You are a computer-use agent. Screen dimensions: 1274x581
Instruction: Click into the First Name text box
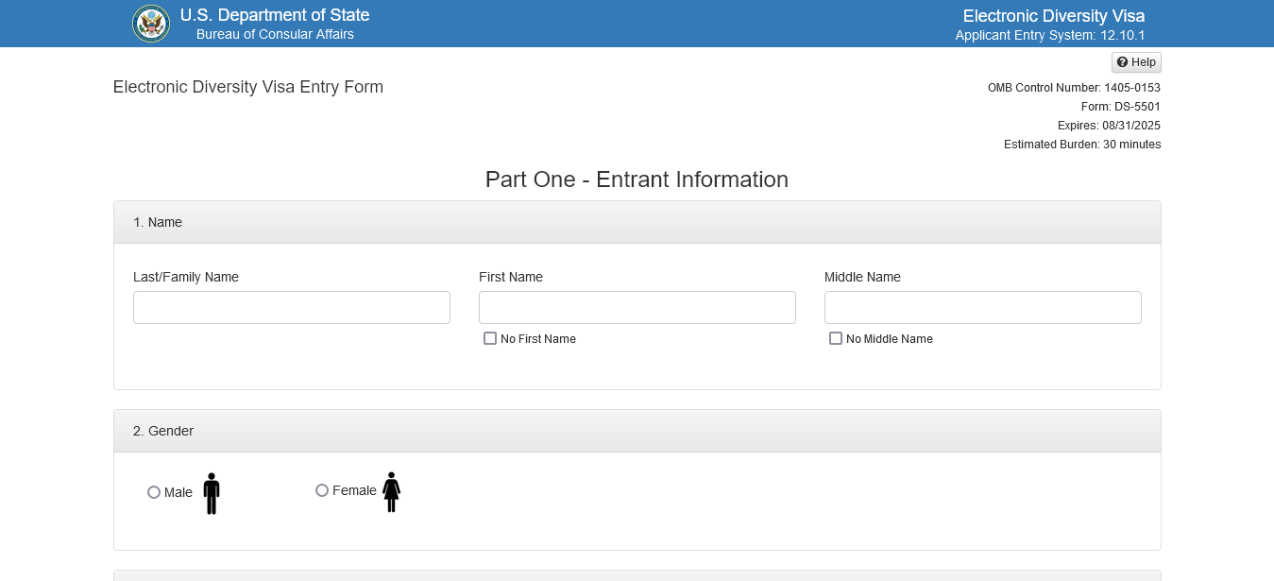pos(637,308)
